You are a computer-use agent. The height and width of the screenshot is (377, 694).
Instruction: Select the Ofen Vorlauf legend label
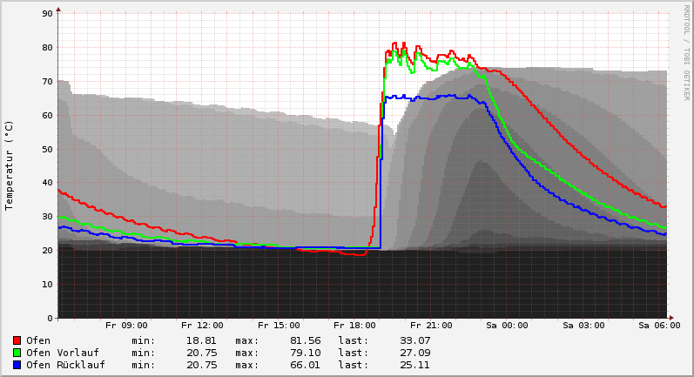(62, 353)
